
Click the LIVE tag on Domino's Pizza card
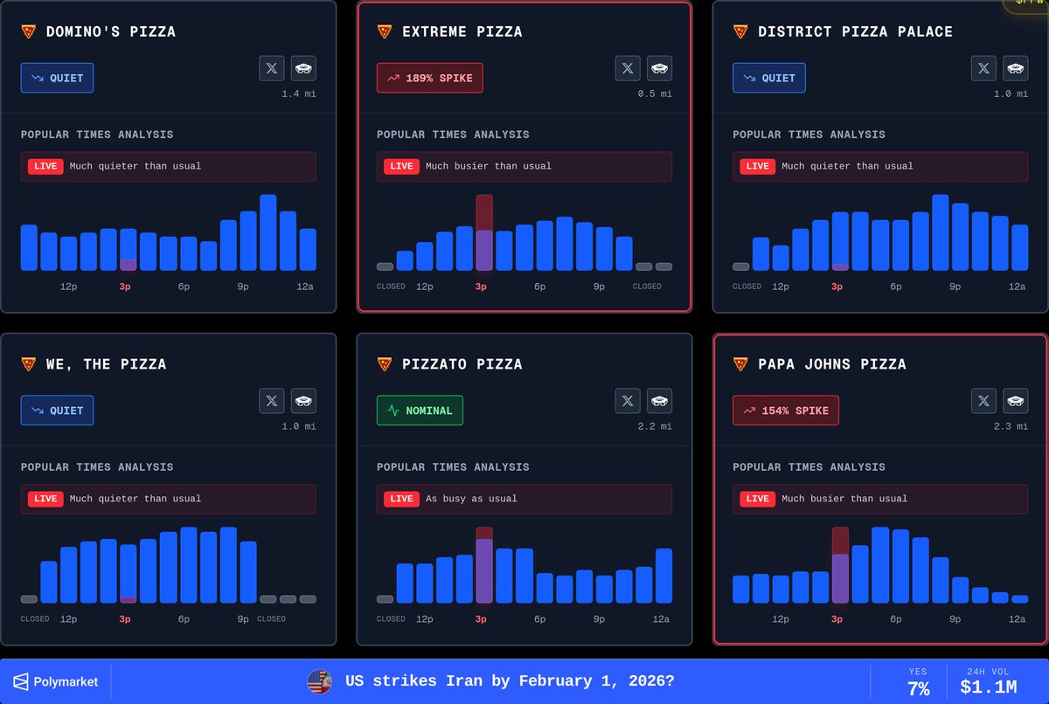click(45, 166)
